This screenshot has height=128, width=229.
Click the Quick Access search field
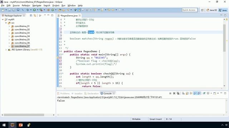[189, 10]
